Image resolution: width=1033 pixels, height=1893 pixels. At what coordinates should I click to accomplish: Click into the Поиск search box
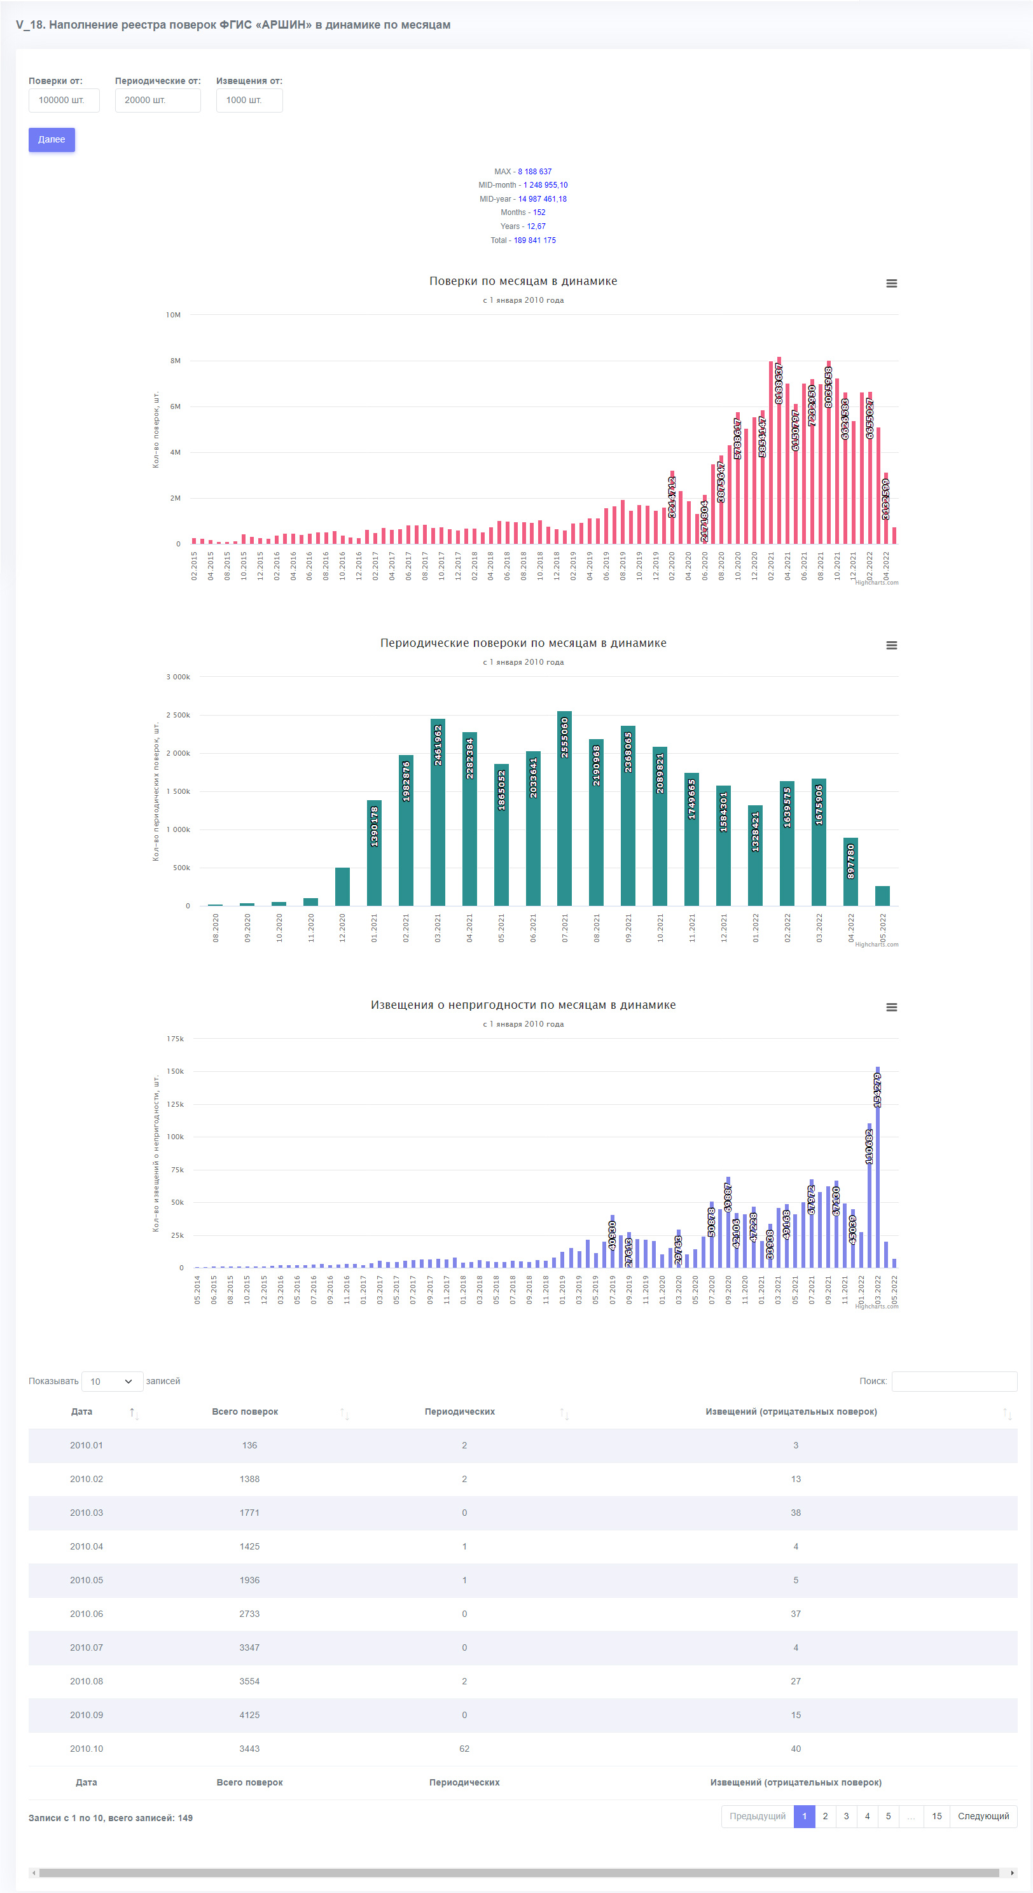(x=954, y=1382)
